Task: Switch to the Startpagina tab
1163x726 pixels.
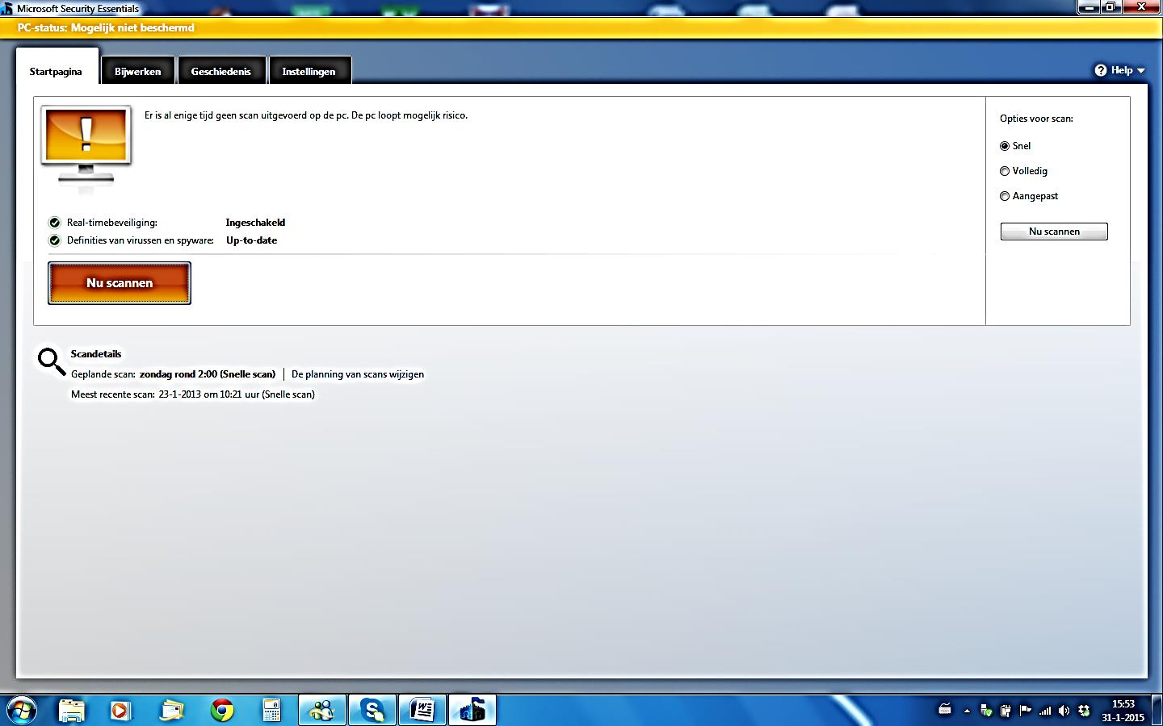Action: tap(57, 68)
